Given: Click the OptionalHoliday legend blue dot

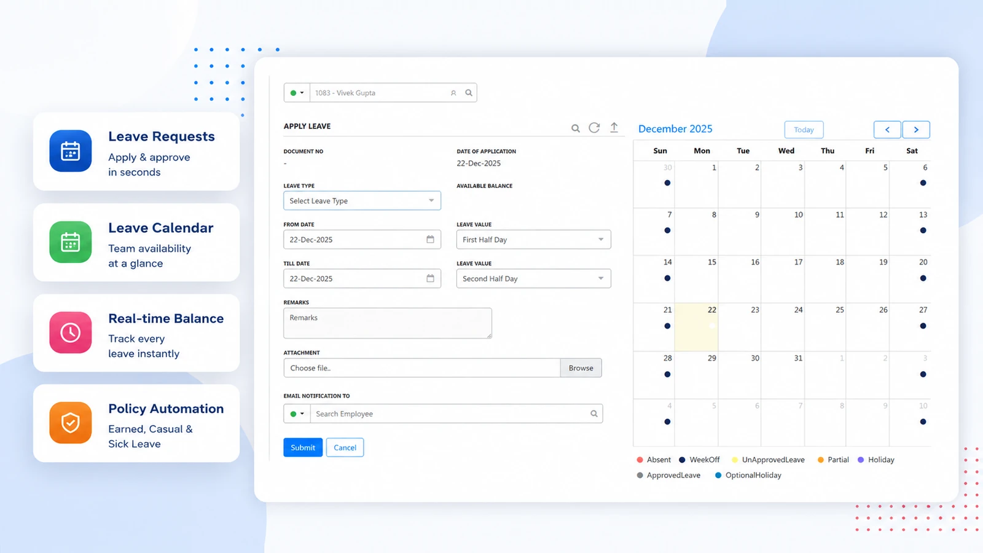Looking at the screenshot, I should tap(718, 475).
